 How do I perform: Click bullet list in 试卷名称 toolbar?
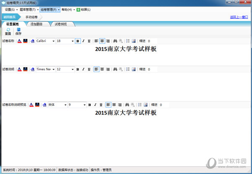pyautogui.click(x=128, y=41)
